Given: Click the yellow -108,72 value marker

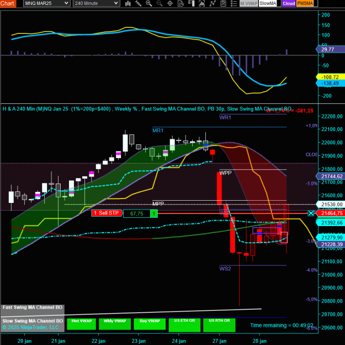Looking at the screenshot, I should click(x=331, y=77).
